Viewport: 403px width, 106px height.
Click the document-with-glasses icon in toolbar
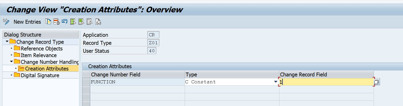[x=98, y=22]
